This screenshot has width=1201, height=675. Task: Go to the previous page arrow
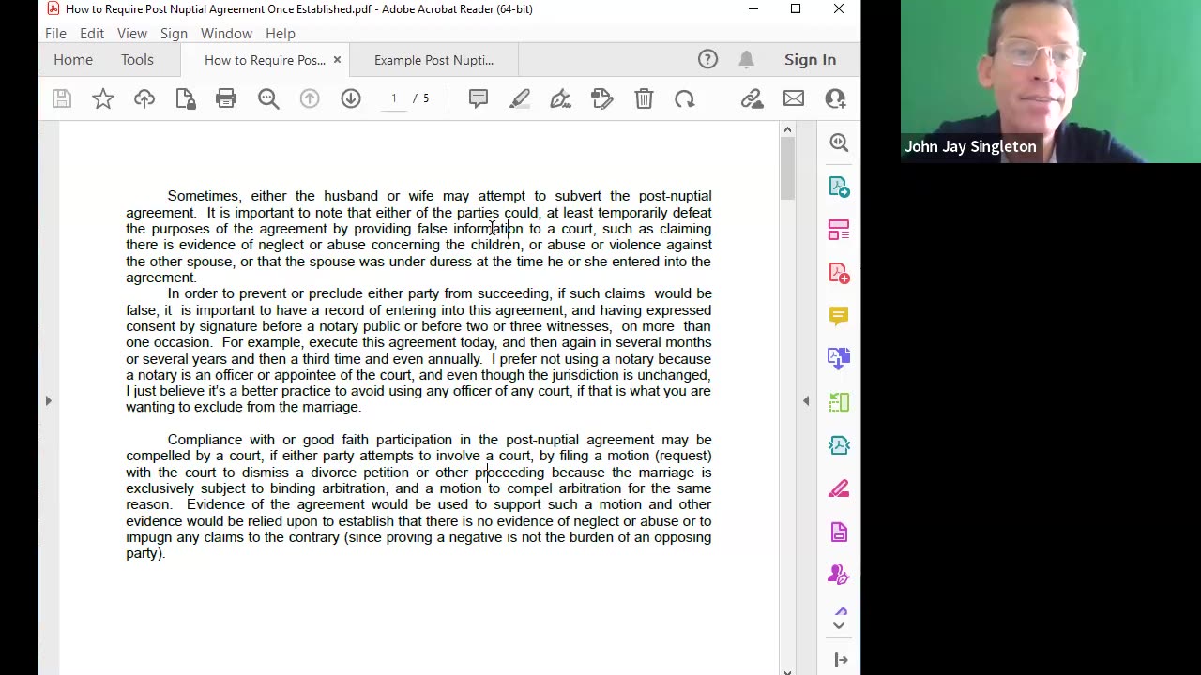310,98
